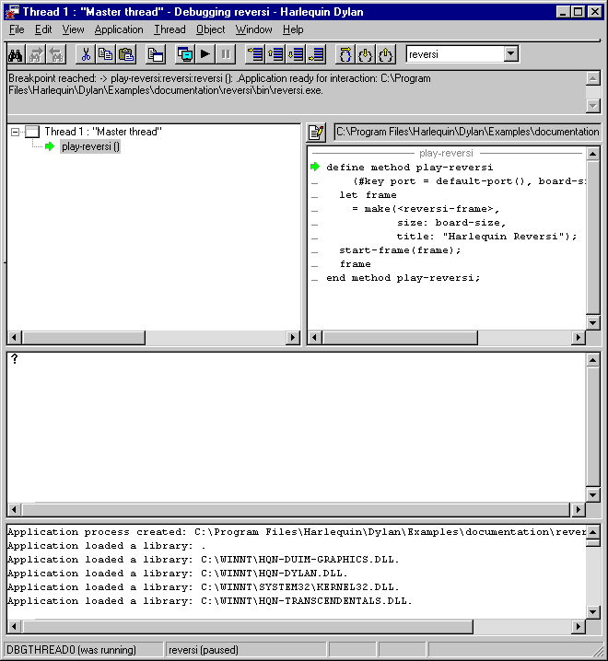Click source pane down scroll arrow

pyautogui.click(x=593, y=323)
